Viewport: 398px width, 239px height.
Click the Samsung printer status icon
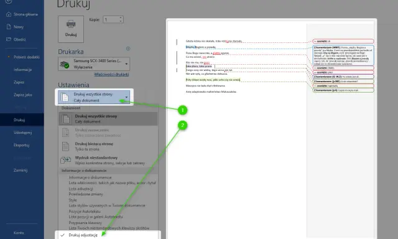65,65
